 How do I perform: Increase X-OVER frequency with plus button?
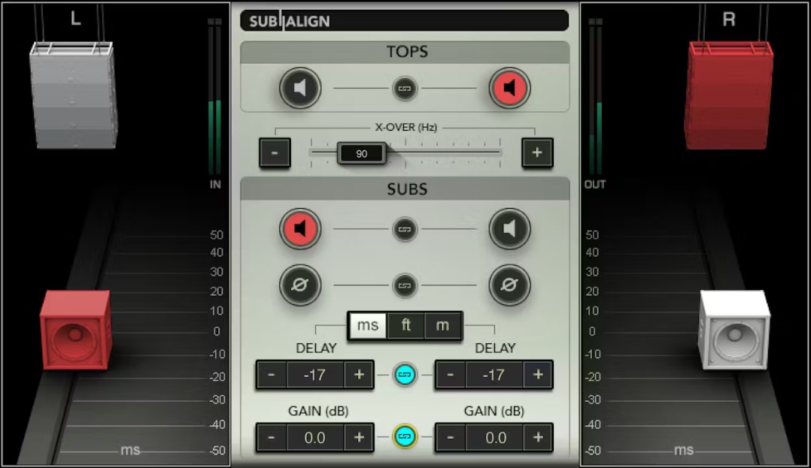pyautogui.click(x=537, y=152)
